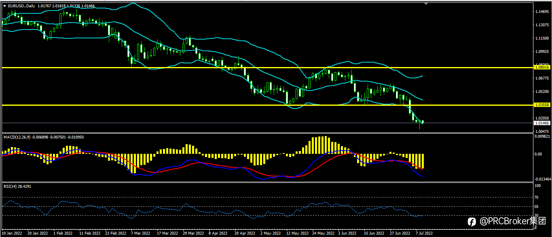The height and width of the screenshot is (237, 552).
Task: Open the chart menu triangle beside EURUSD
Action: tap(4, 6)
